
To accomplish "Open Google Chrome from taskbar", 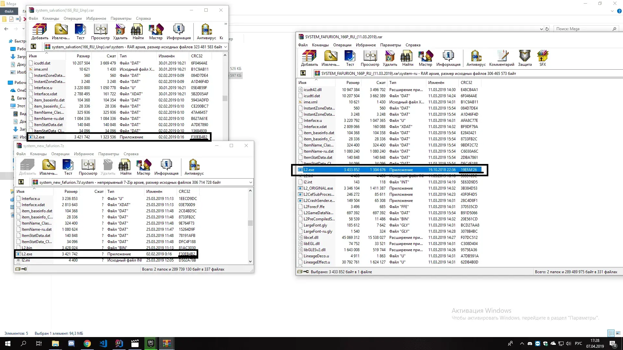I will pyautogui.click(x=87, y=344).
